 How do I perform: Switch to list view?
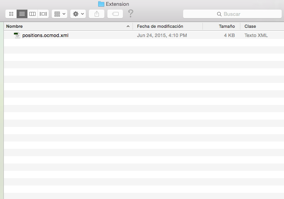pyautogui.click(x=22, y=14)
